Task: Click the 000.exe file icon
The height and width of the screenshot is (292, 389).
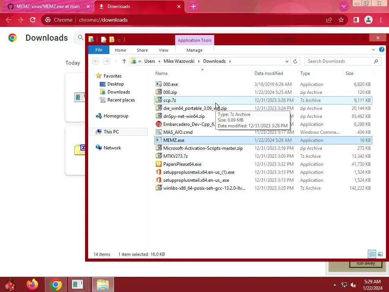Action: click(x=158, y=84)
